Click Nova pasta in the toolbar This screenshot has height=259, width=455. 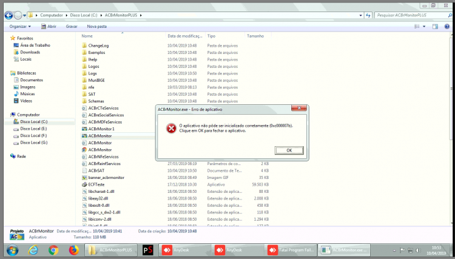click(97, 27)
